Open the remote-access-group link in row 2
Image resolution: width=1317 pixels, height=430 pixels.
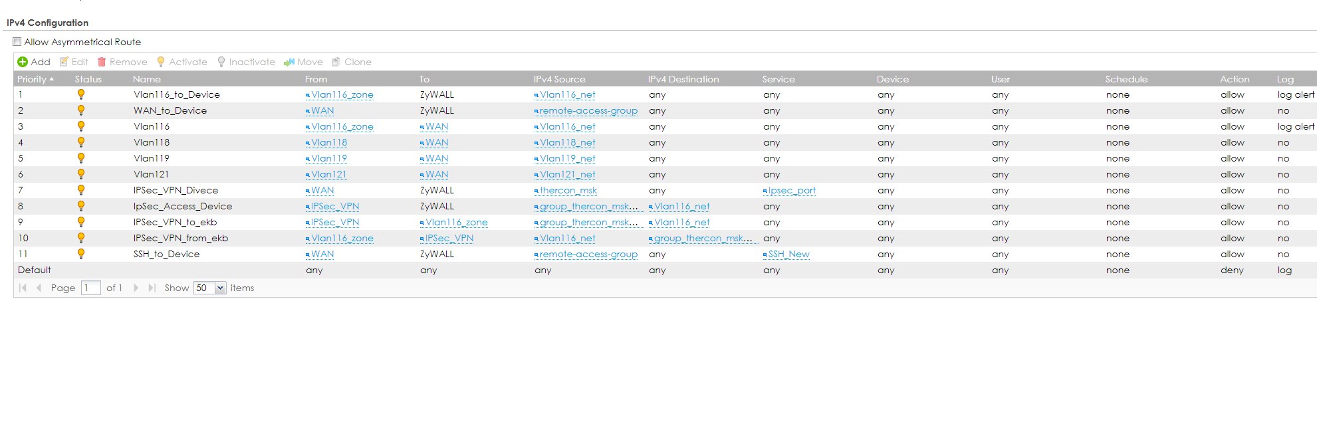click(588, 111)
